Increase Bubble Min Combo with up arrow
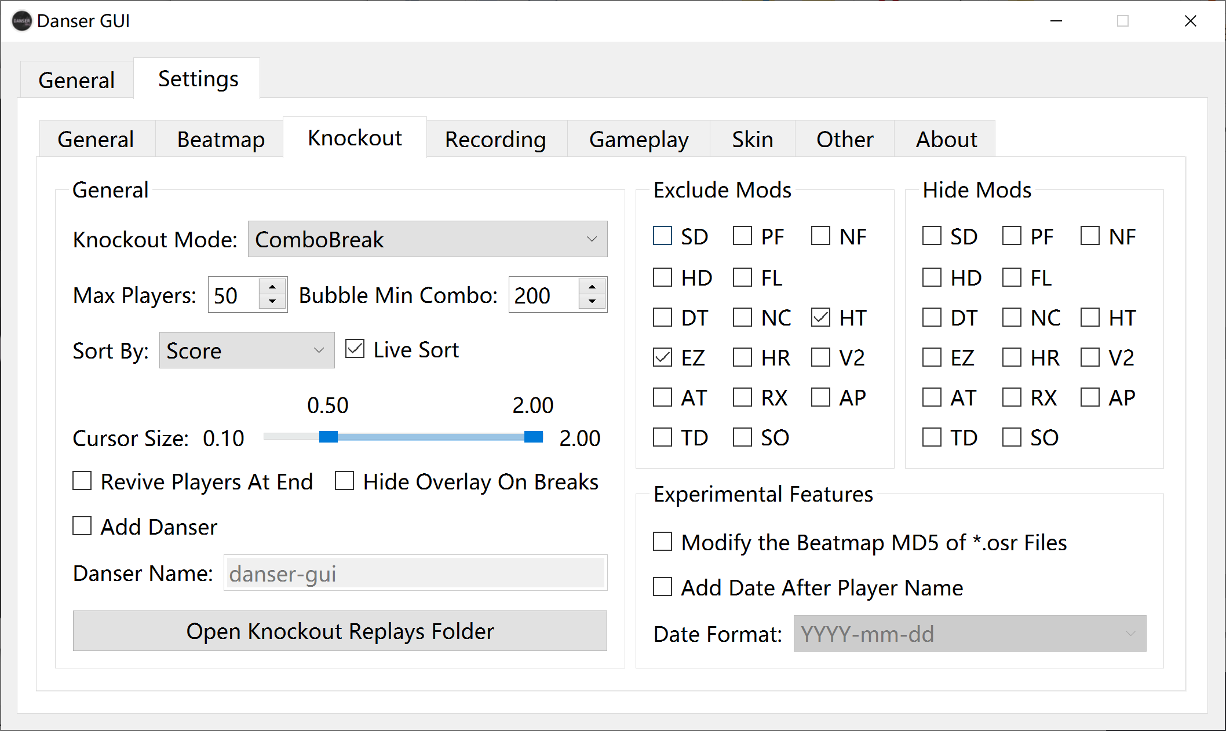The image size is (1226, 731). pyautogui.click(x=592, y=287)
